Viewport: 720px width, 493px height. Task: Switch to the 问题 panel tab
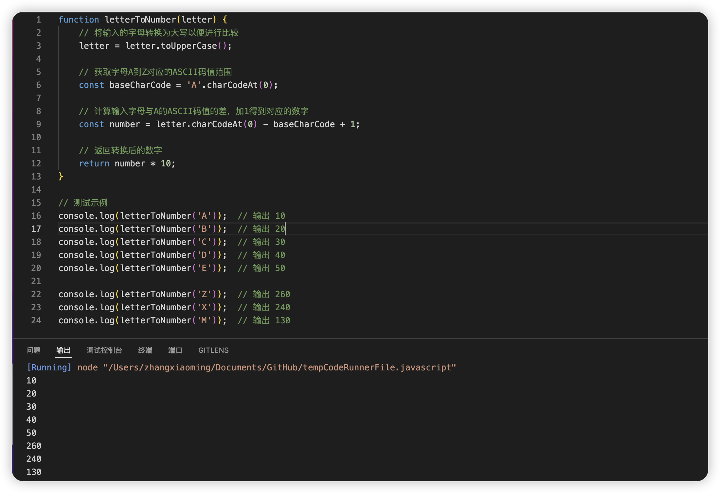pos(33,350)
